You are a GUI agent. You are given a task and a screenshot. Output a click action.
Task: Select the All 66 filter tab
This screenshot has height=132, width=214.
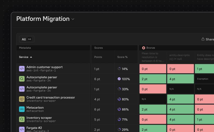pos(27,39)
